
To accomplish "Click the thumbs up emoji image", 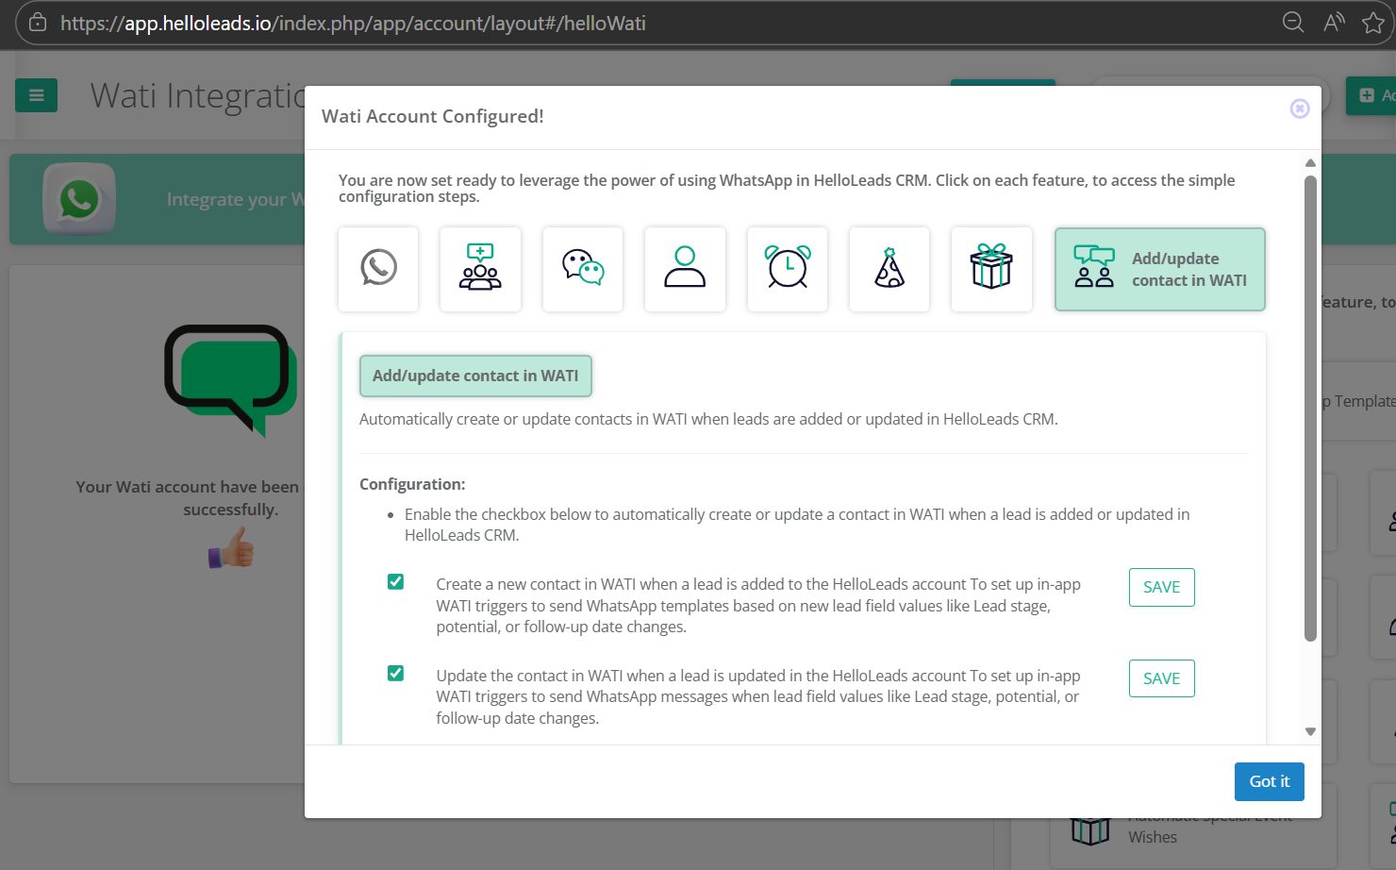I will (232, 547).
